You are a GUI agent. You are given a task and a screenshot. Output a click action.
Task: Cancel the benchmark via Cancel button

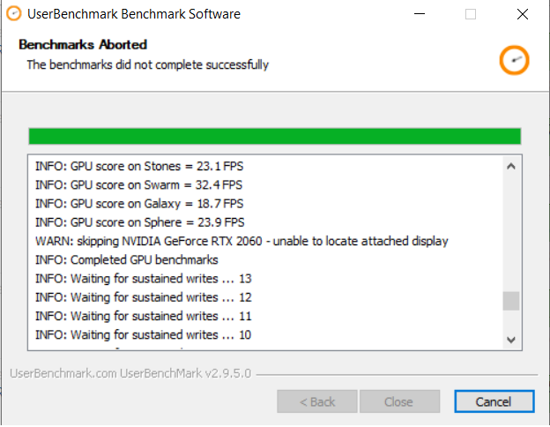click(494, 401)
